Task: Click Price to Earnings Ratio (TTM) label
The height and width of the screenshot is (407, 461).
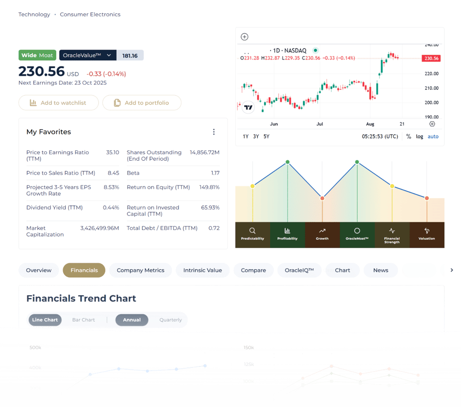Action: tap(58, 156)
